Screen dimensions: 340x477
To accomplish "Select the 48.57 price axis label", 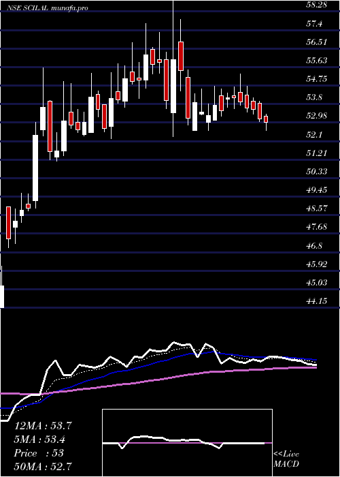I will [x=317, y=209].
